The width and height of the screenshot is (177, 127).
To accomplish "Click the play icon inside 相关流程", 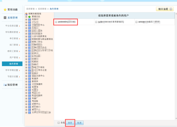I will [x=171, y=9].
